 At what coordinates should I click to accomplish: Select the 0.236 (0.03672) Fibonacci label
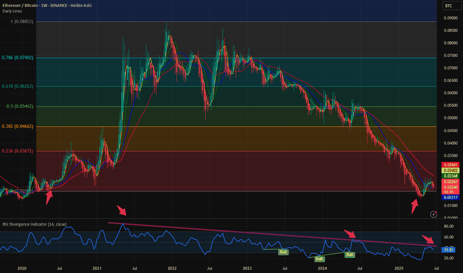[x=17, y=151]
